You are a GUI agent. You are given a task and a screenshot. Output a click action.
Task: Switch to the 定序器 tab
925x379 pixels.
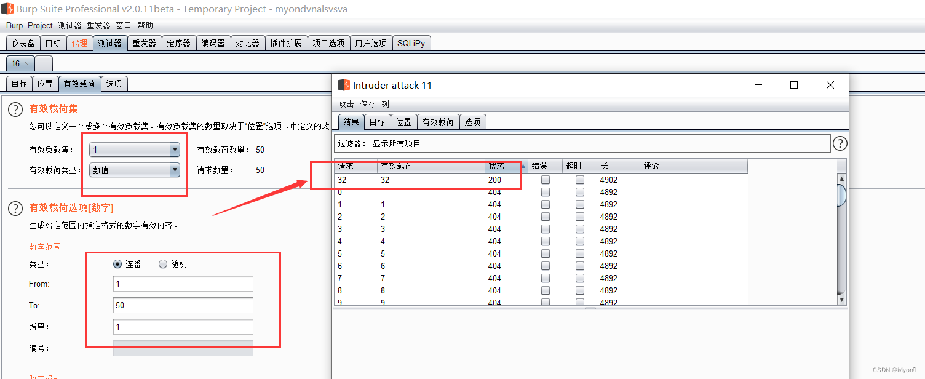pyautogui.click(x=179, y=43)
